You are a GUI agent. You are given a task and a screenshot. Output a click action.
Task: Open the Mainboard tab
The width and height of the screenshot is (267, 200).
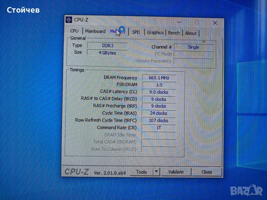[95, 31]
